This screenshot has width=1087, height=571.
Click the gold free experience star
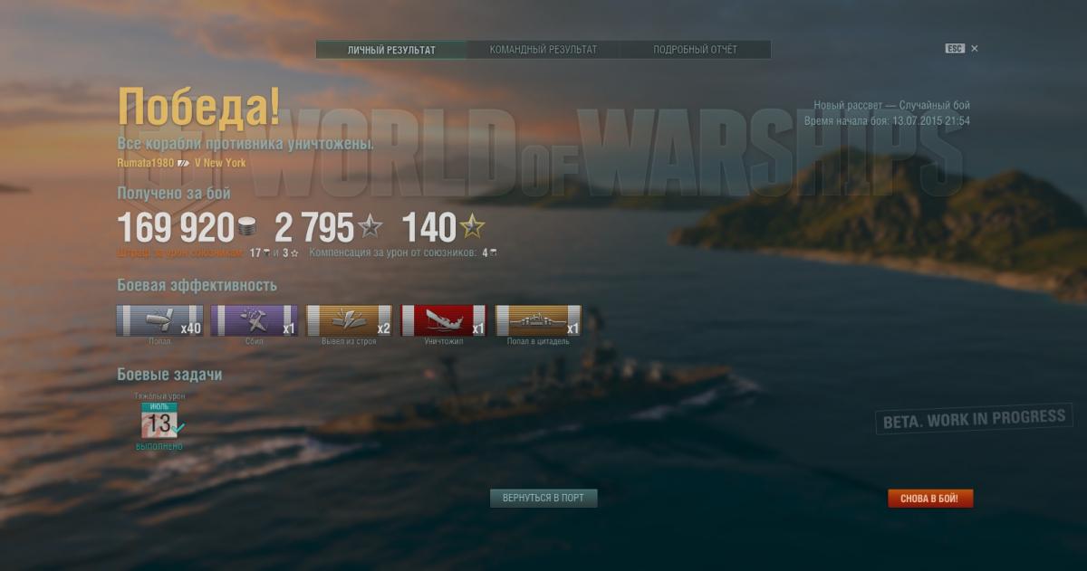(472, 226)
